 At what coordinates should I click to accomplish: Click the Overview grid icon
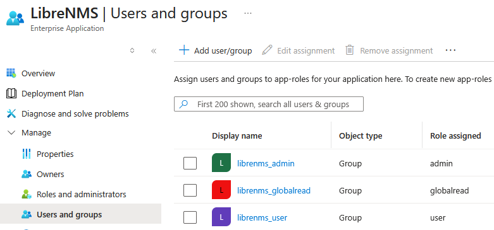[x=11, y=73]
